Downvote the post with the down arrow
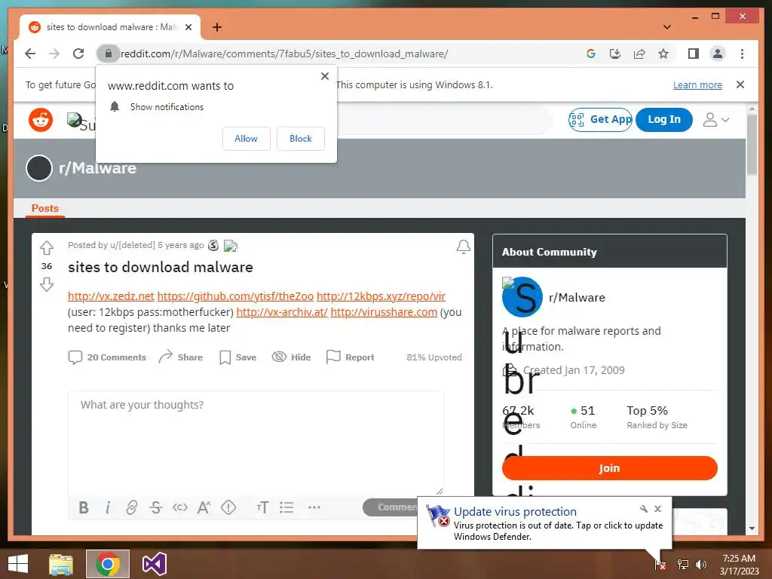Image resolution: width=772 pixels, height=579 pixels. click(x=47, y=284)
